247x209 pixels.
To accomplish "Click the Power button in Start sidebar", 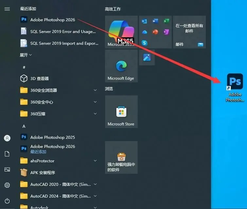I will click(7, 201).
